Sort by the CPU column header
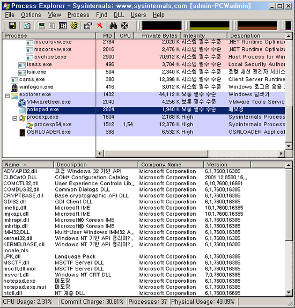 pos(124,36)
